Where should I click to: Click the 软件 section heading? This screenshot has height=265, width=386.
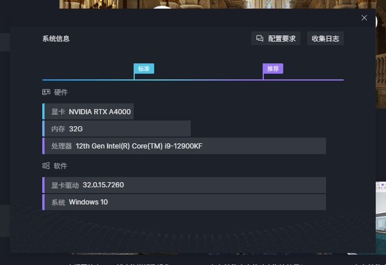61,166
